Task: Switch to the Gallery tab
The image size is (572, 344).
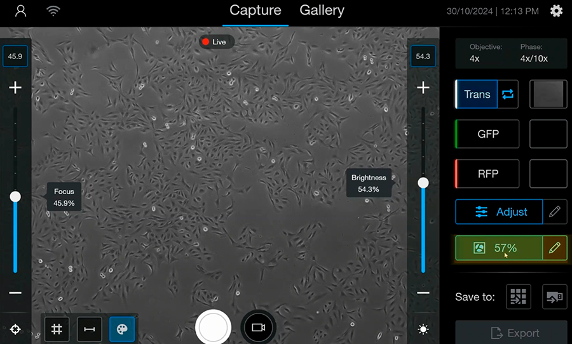Action: pyautogui.click(x=322, y=11)
